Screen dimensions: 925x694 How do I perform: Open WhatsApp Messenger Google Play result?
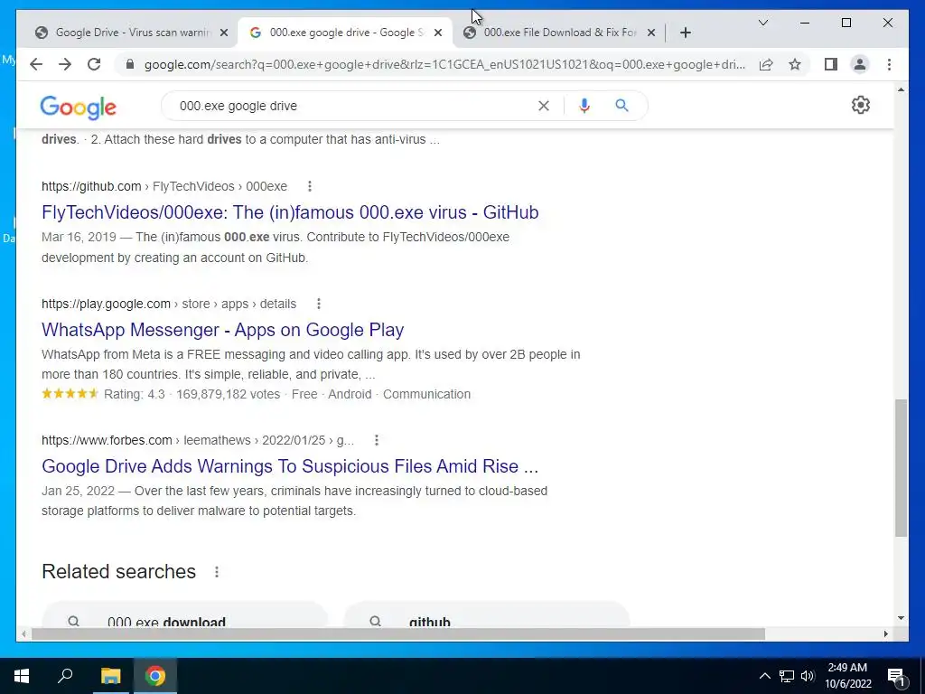click(222, 330)
